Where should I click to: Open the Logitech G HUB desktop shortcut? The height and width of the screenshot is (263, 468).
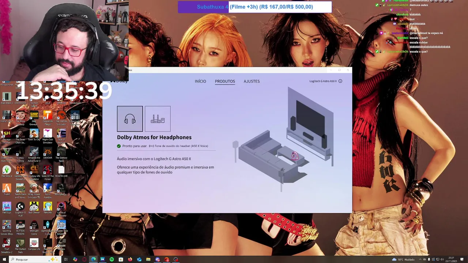coord(20,209)
